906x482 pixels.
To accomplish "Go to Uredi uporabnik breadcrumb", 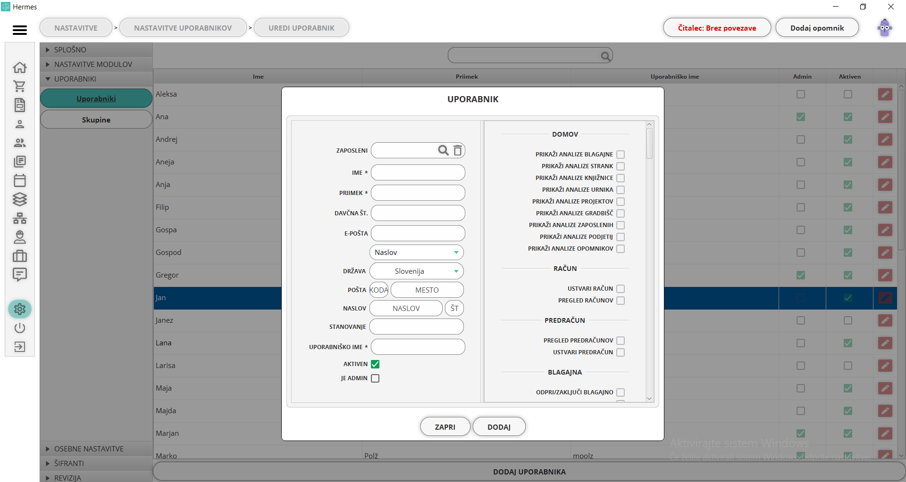I will (302, 28).
